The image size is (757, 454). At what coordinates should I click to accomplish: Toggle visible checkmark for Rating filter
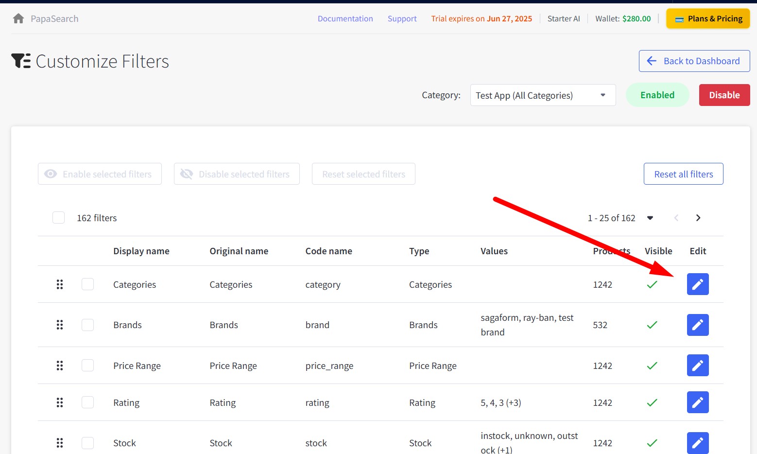652,402
